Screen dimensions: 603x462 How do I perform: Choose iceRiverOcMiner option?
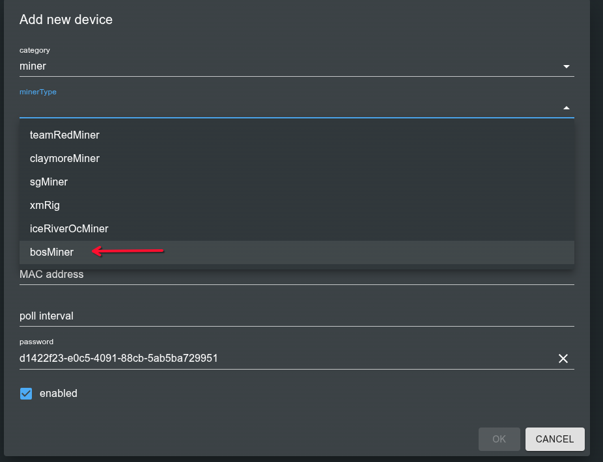[296, 228]
